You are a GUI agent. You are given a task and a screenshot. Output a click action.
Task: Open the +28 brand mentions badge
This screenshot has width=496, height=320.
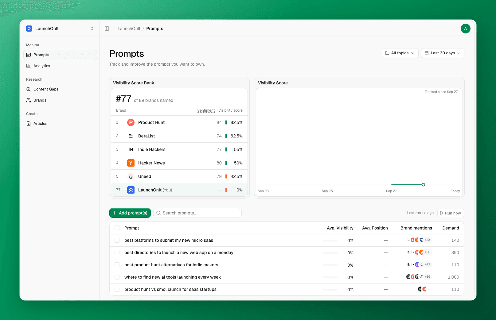[428, 240]
